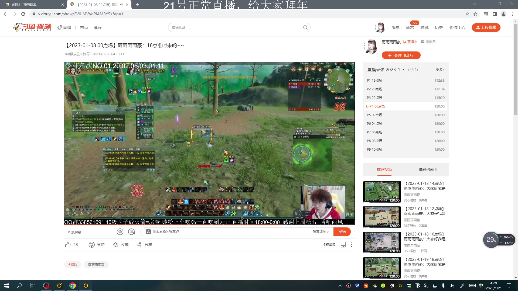Click the 支持 support icon
This screenshot has width=518, height=291.
pyautogui.click(x=92, y=245)
